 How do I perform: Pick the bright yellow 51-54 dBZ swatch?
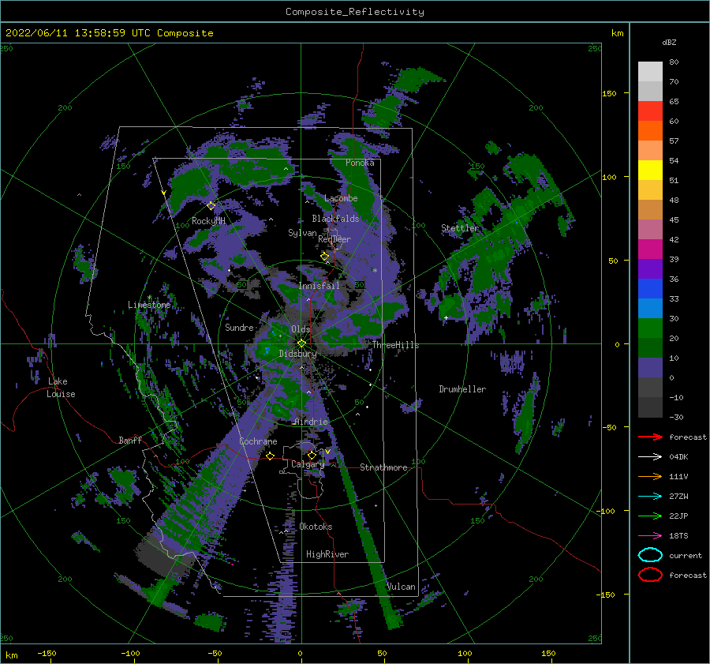click(x=650, y=171)
